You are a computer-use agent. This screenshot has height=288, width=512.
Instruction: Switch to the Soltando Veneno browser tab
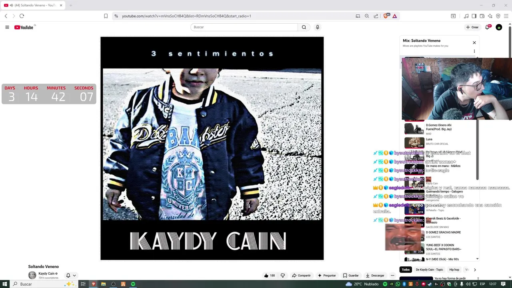(x=33, y=5)
